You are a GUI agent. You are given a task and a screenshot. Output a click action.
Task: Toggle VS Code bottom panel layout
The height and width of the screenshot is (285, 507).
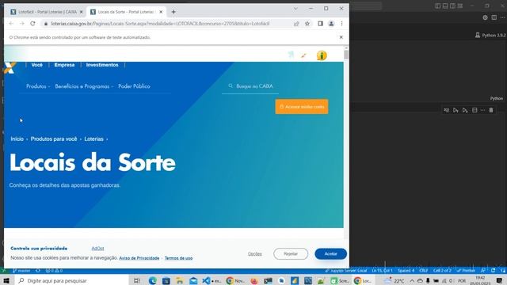[445, 6]
